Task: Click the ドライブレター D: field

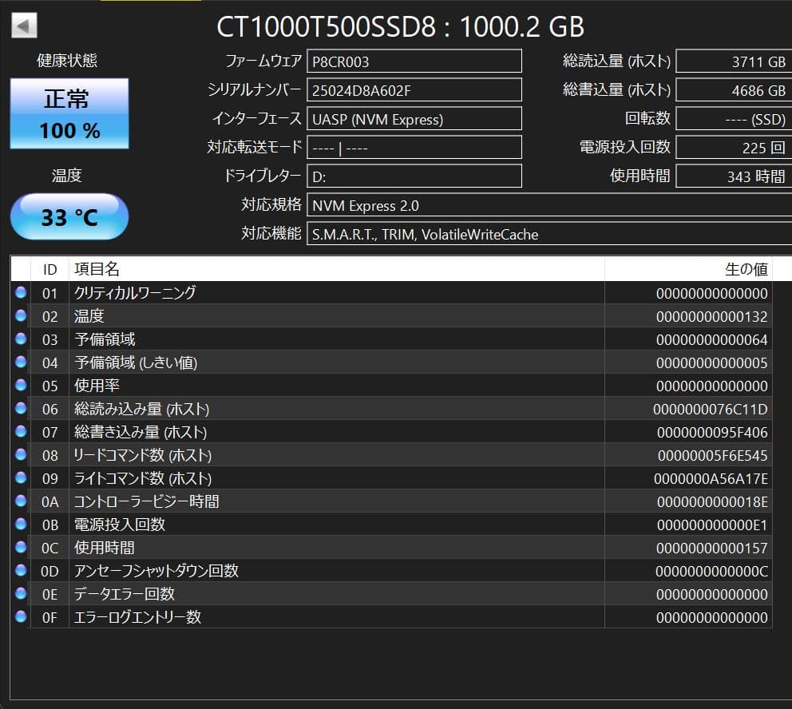Action: [414, 176]
